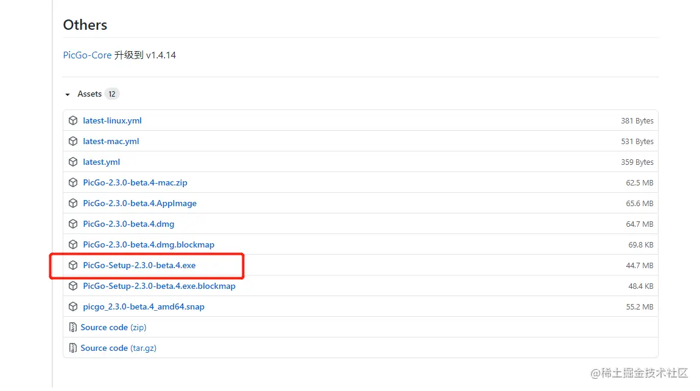Select the 65.6 MB size text

639,204
